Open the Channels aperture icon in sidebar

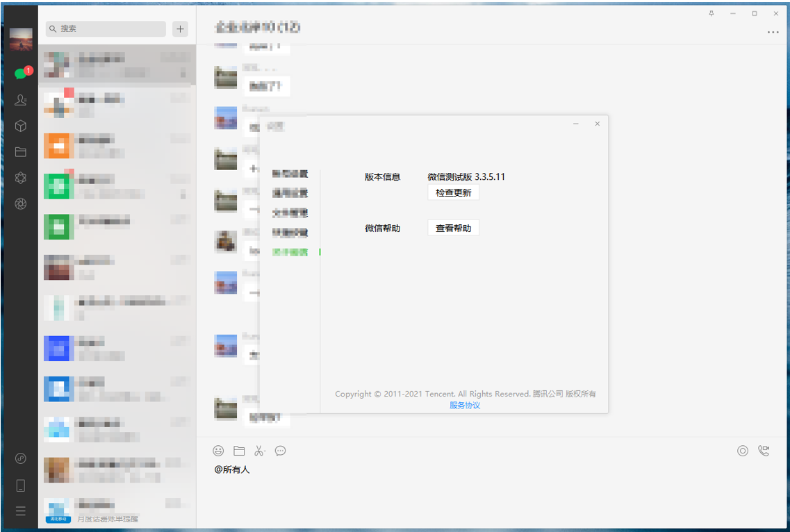[21, 203]
